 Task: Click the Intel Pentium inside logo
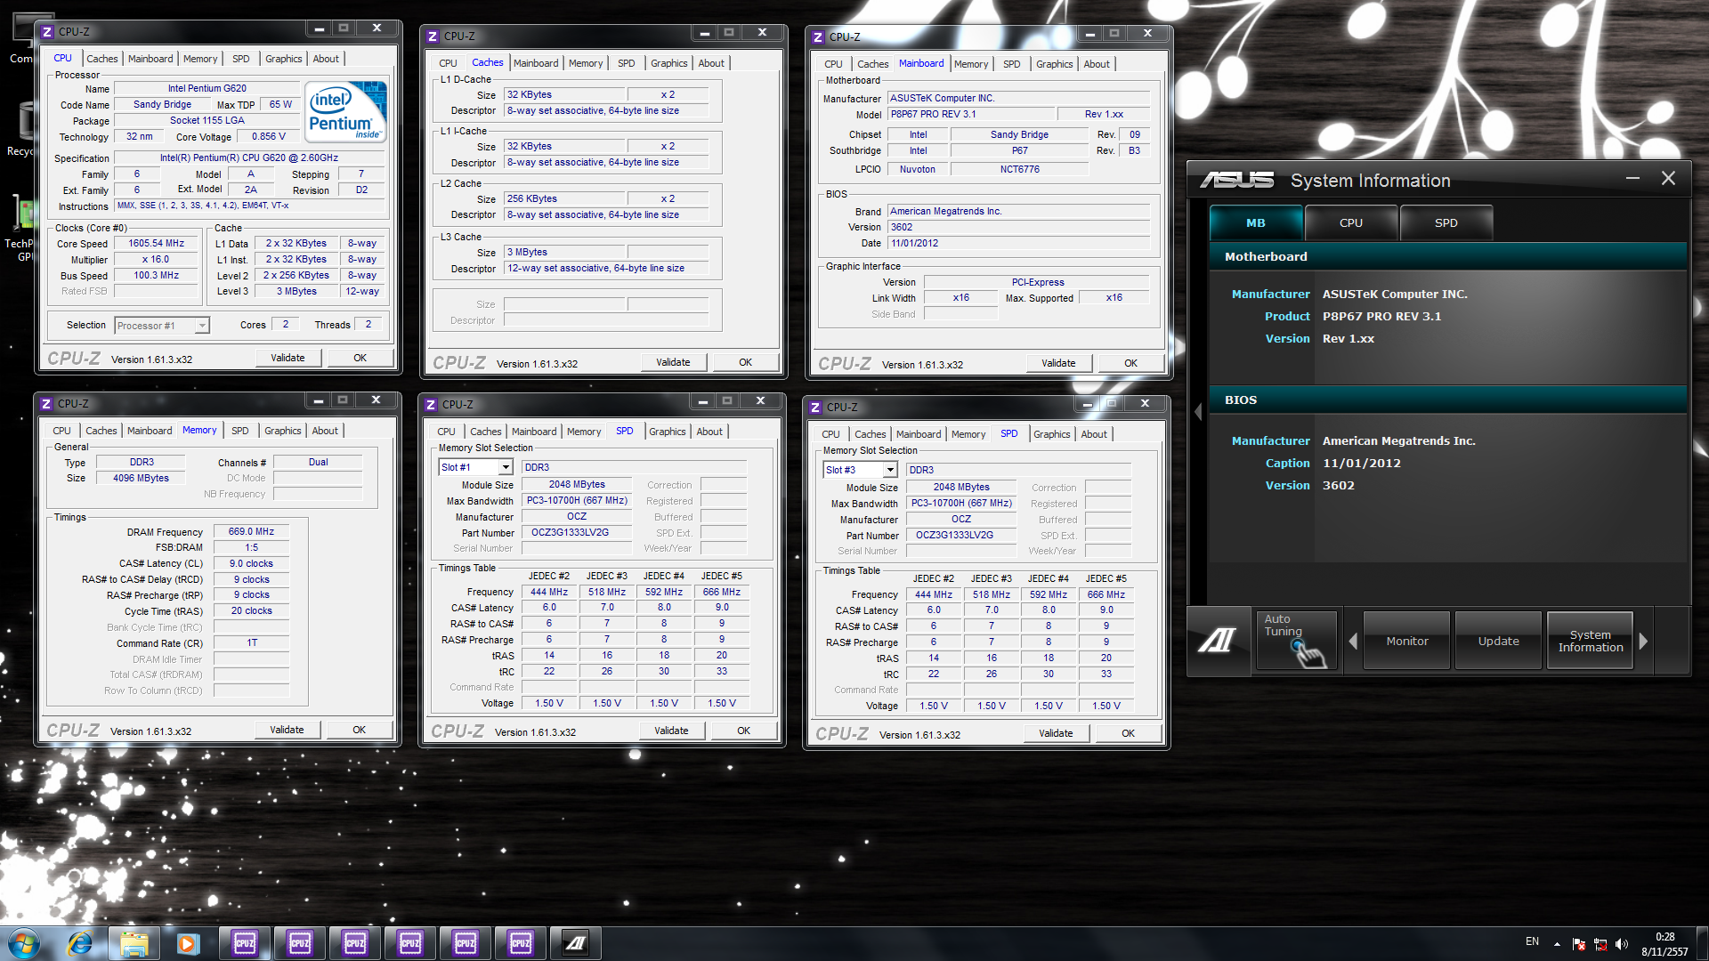[x=346, y=110]
